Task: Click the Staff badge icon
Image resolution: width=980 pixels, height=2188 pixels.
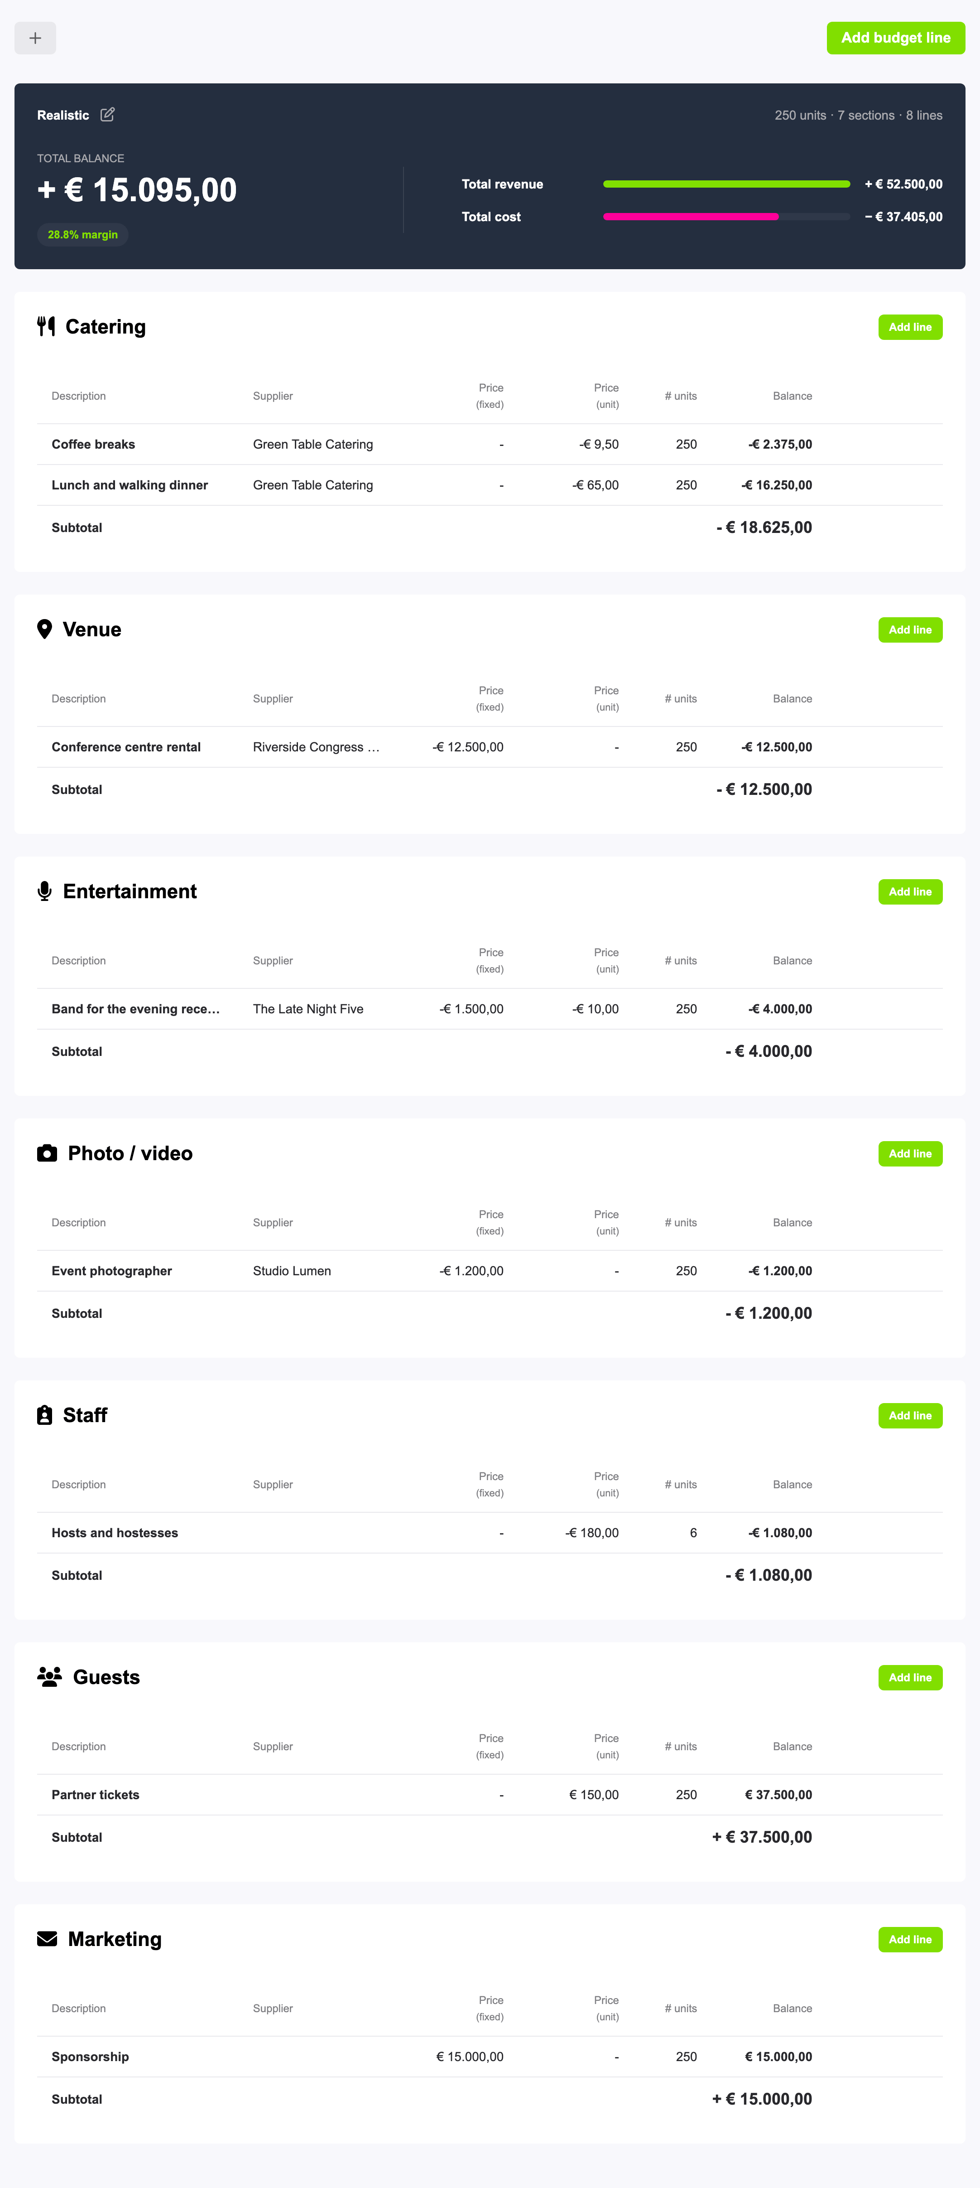Action: click(45, 1415)
